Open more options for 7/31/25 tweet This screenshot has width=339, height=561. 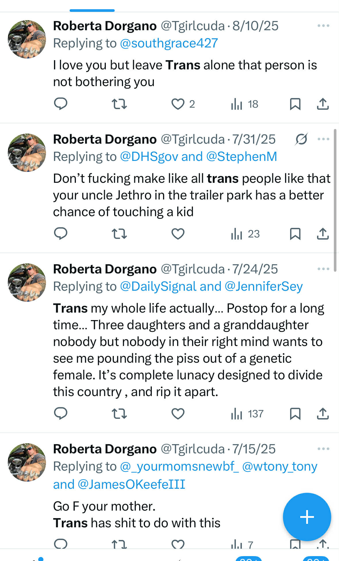tap(323, 139)
